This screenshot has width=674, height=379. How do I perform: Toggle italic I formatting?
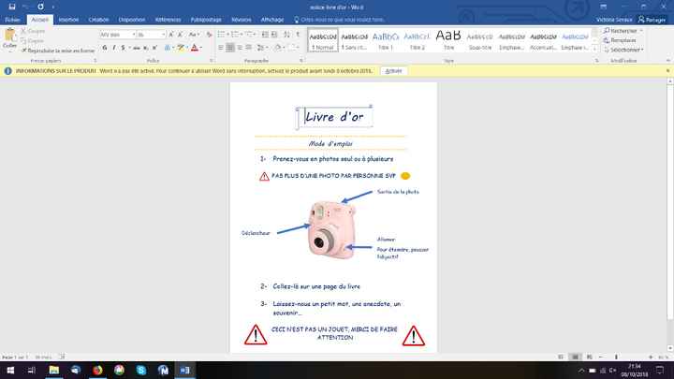pyautogui.click(x=114, y=48)
